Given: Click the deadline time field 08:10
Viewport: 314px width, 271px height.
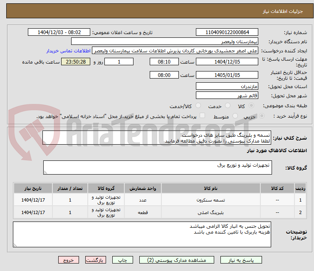Looking at the screenshot, I should (164, 62).
